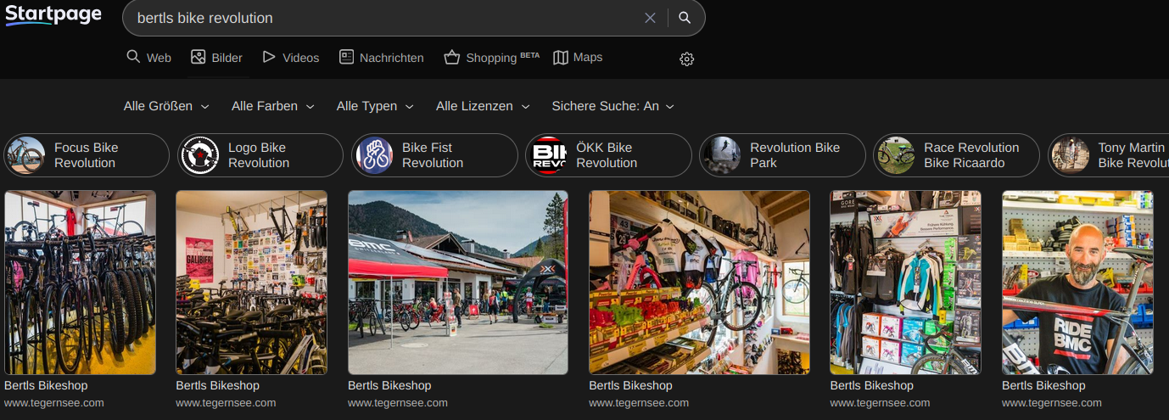Open the Alle Farben dropdown
1169x420 pixels.
tap(273, 106)
